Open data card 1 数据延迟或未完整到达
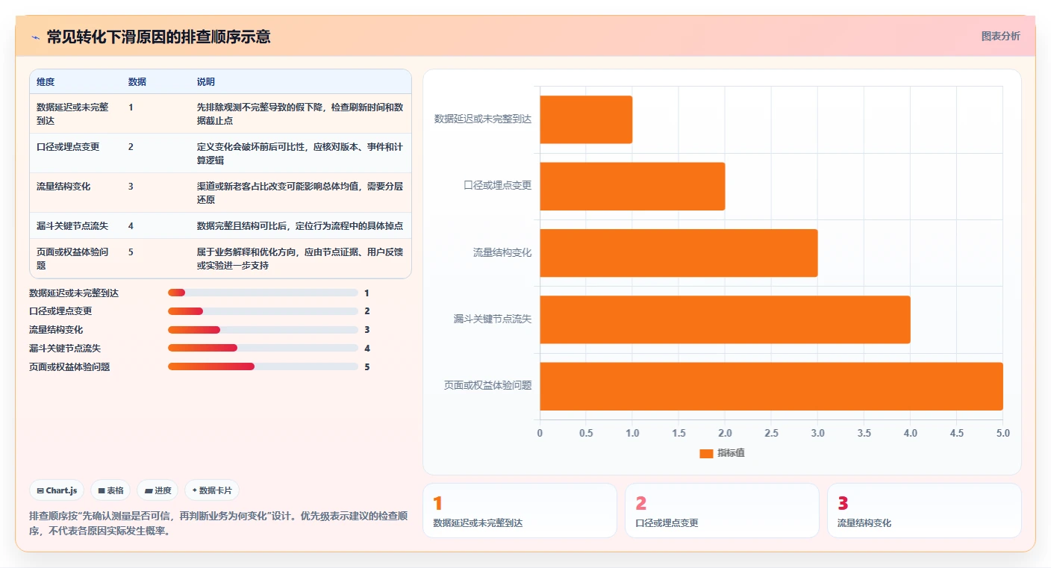This screenshot has height=568, width=1051. (520, 511)
